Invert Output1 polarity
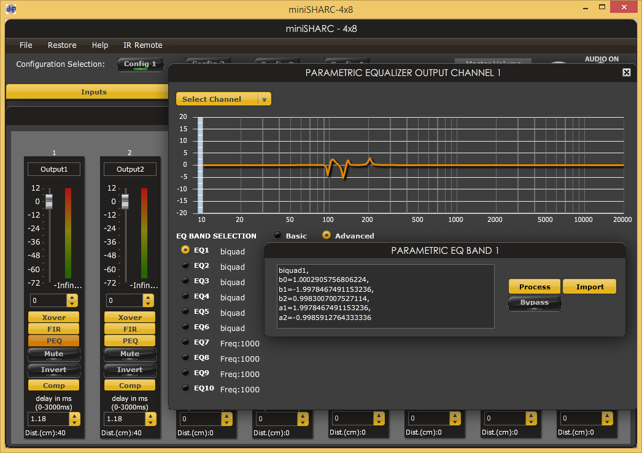Viewport: 642px width, 453px height. [53, 370]
